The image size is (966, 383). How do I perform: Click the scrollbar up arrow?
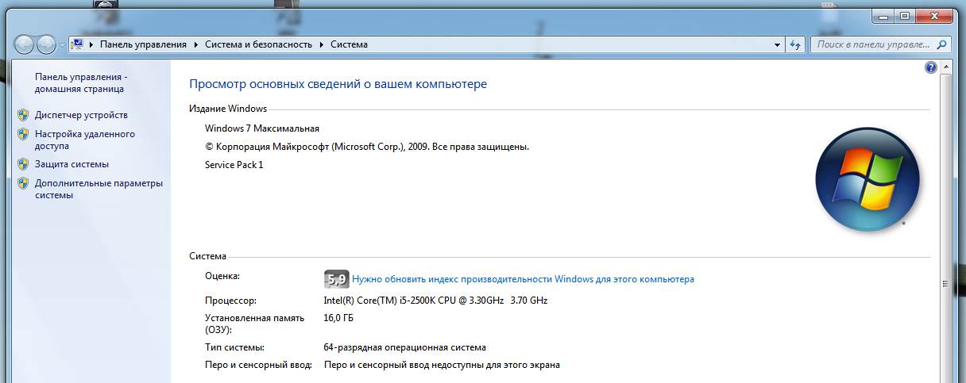coord(945,67)
